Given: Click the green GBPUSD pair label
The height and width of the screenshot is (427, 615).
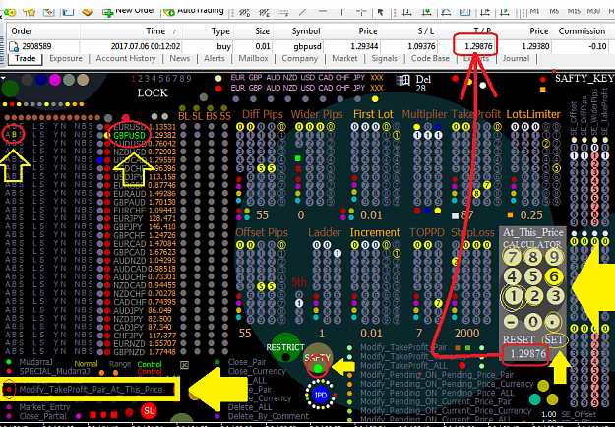Looking at the screenshot, I should (130, 135).
